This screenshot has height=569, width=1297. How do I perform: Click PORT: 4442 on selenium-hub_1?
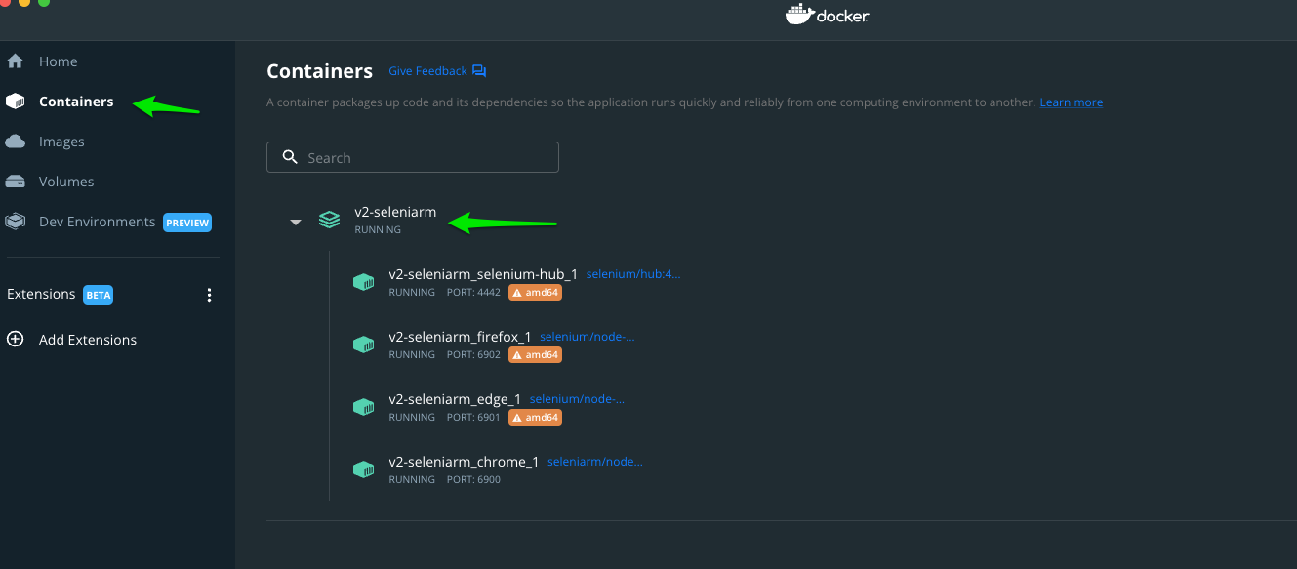pos(473,293)
